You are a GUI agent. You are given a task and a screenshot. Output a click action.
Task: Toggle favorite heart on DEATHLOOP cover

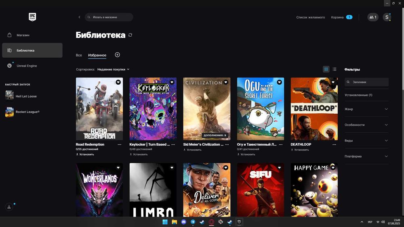tap(333, 82)
